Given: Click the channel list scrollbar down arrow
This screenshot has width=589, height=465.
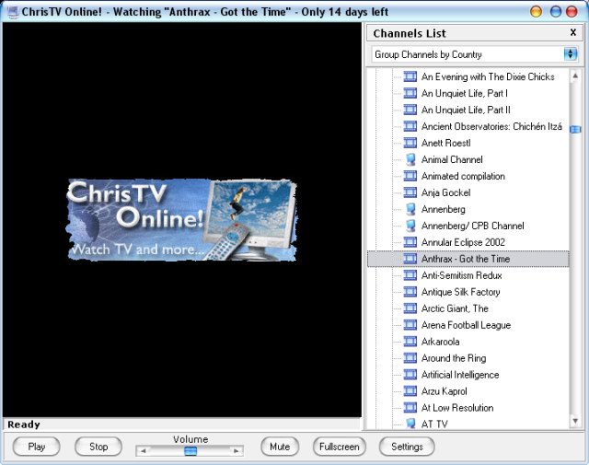Looking at the screenshot, I should [575, 421].
